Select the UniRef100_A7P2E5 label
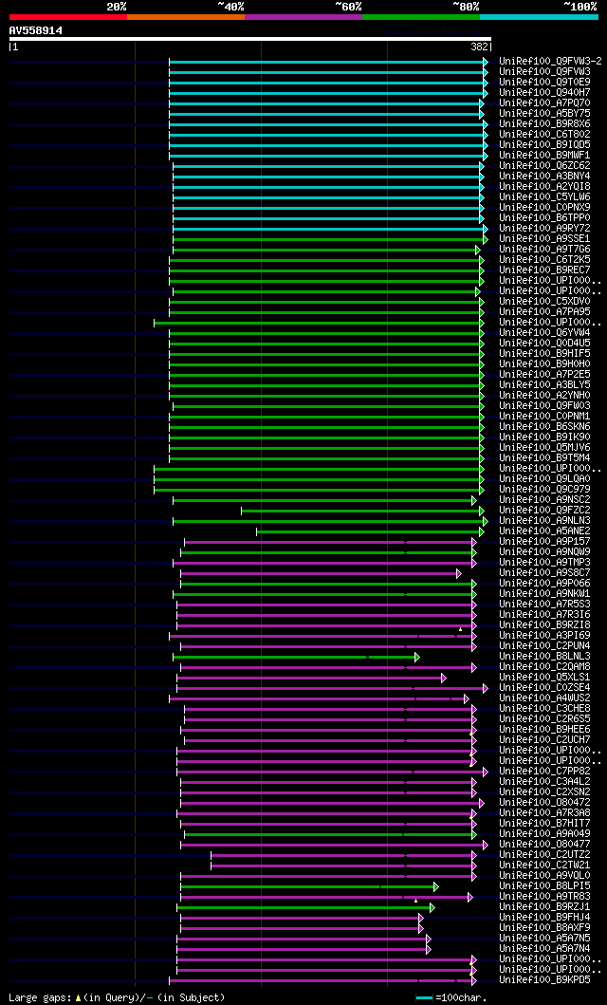 545,375
